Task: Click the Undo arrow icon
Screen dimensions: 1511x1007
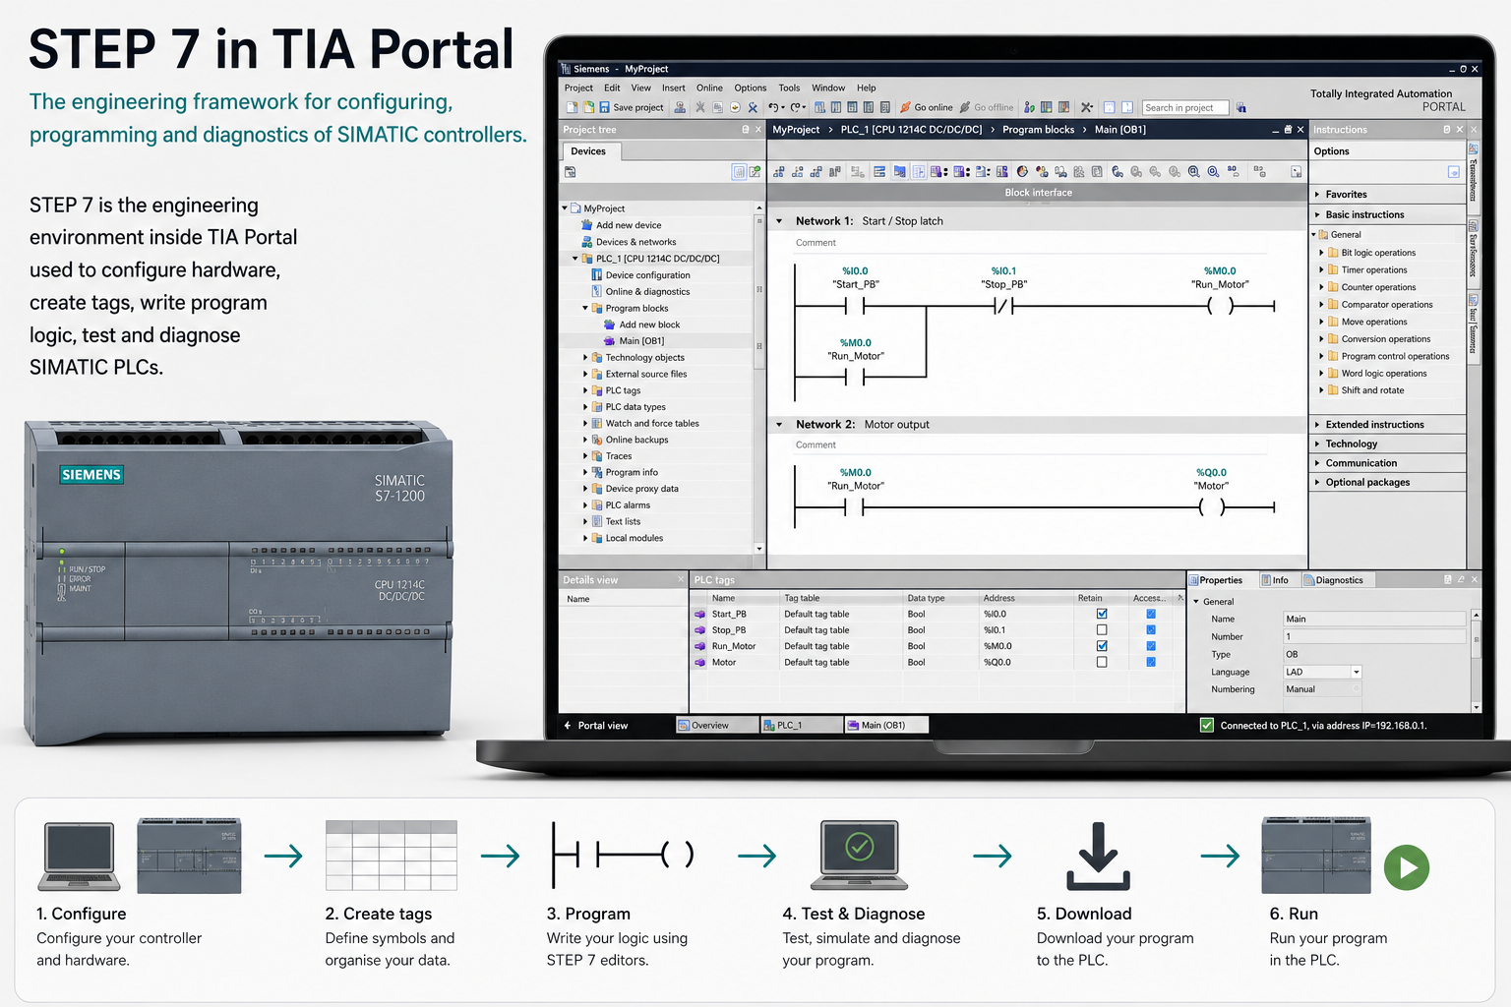Action: point(773,107)
